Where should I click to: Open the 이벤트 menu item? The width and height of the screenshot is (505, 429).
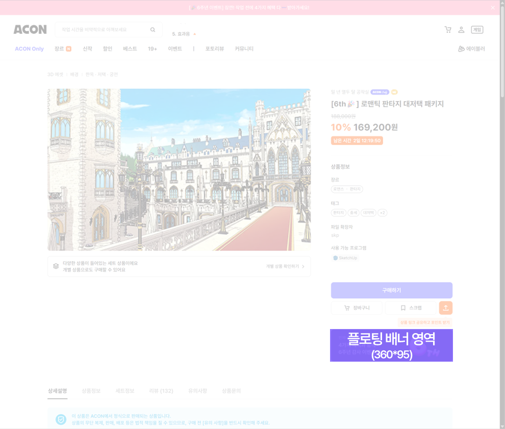pos(175,48)
